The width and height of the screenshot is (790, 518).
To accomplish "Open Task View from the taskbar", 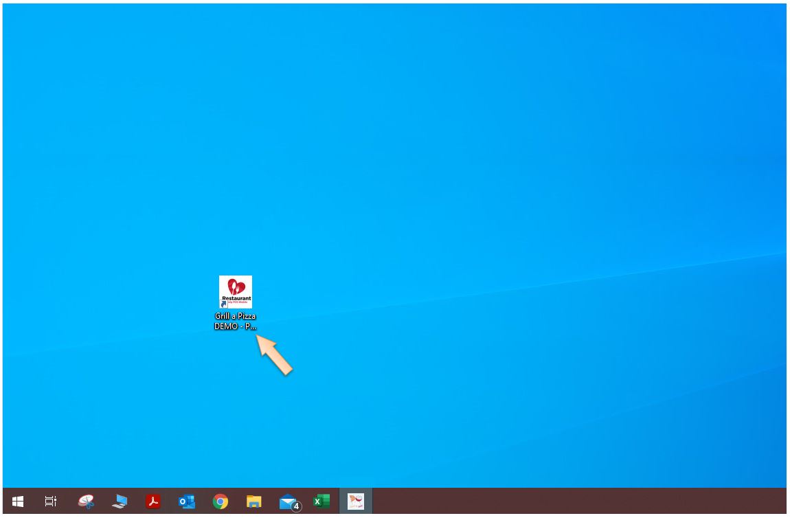I will pos(51,502).
